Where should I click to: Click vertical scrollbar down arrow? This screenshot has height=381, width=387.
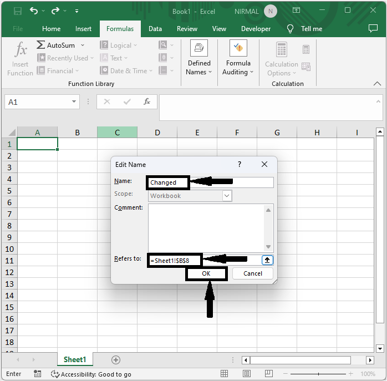(x=380, y=349)
